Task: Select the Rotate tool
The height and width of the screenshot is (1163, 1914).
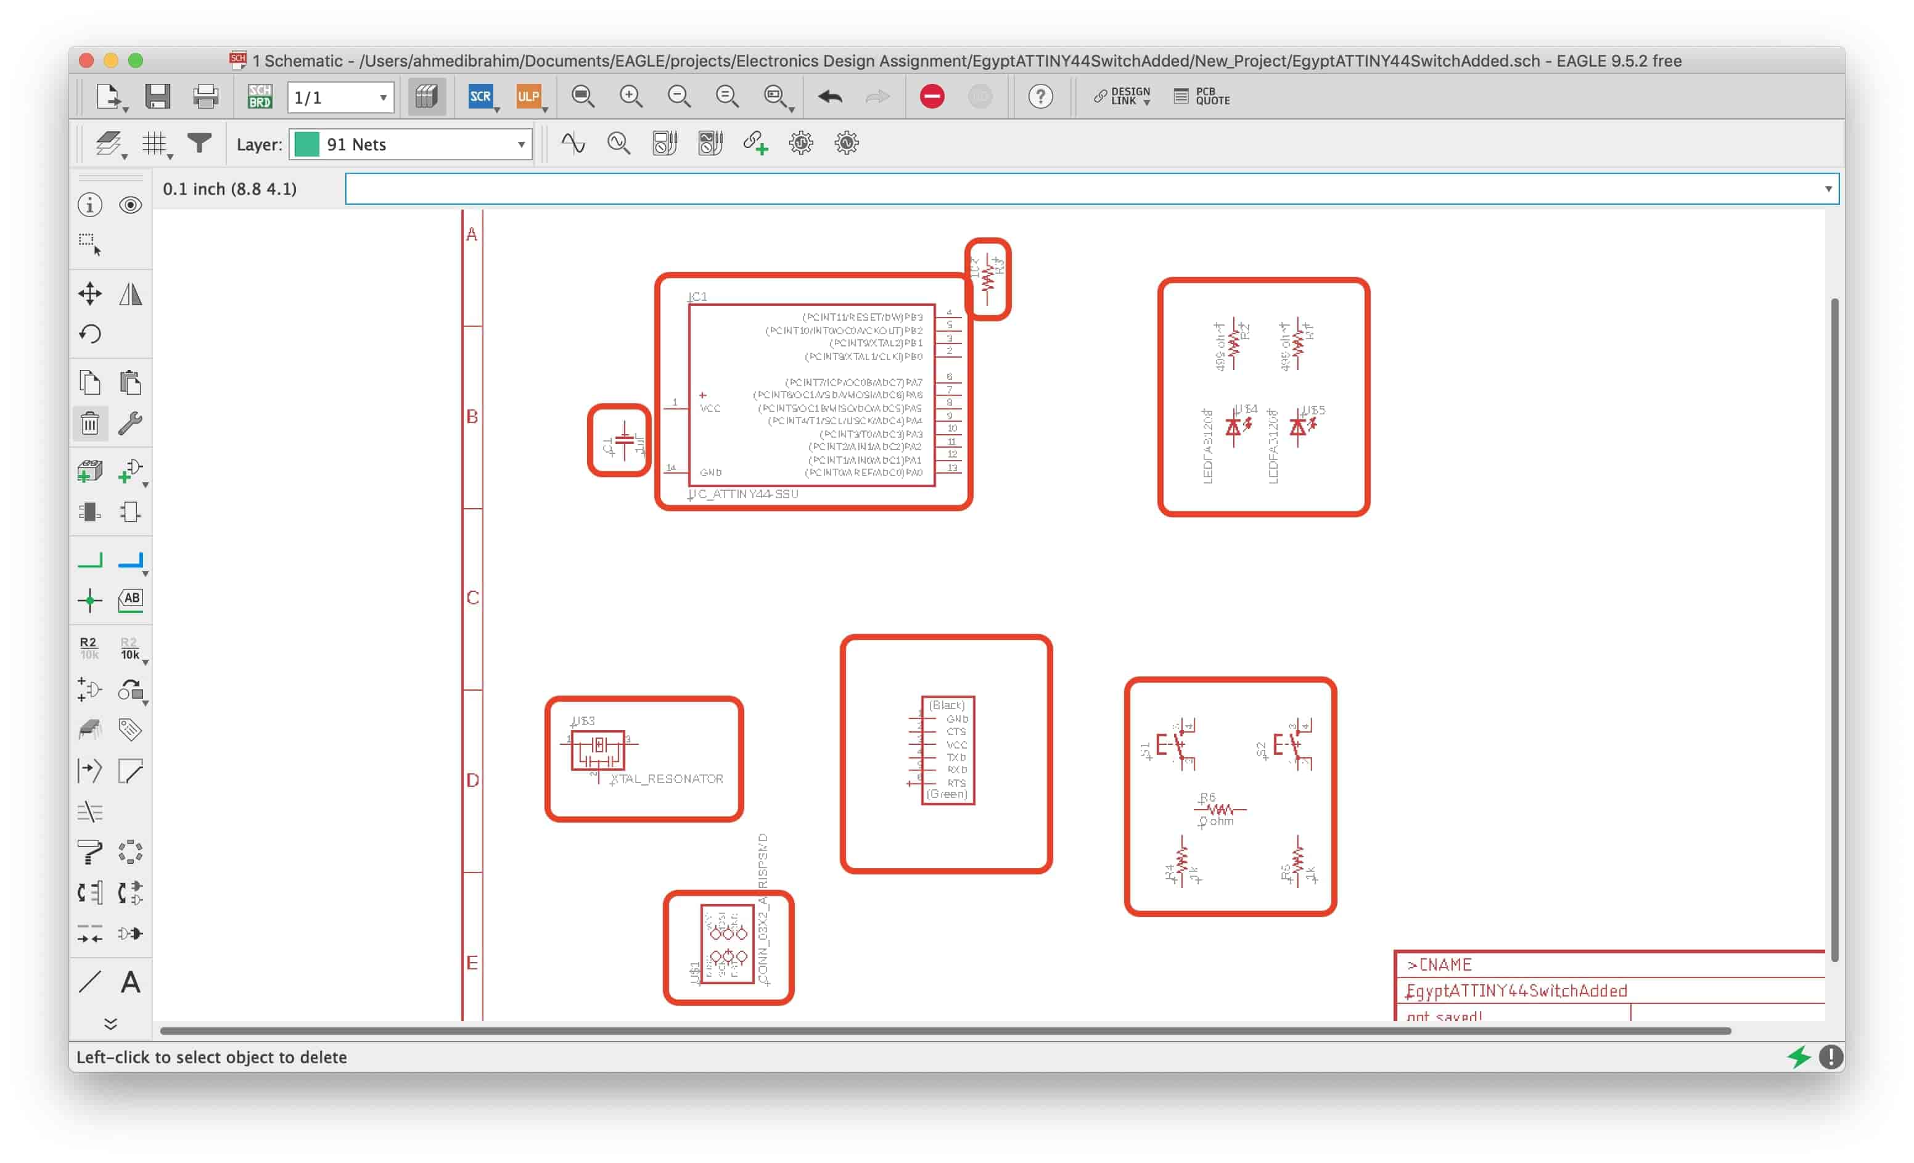Action: click(x=90, y=334)
